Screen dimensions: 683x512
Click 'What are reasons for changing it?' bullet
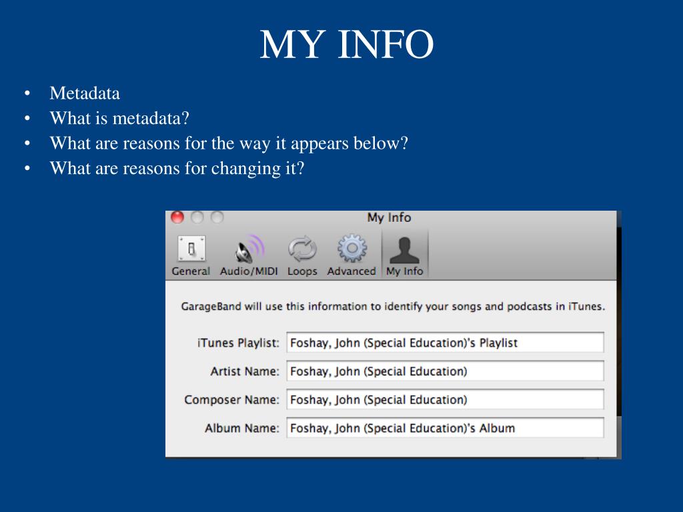(177, 169)
